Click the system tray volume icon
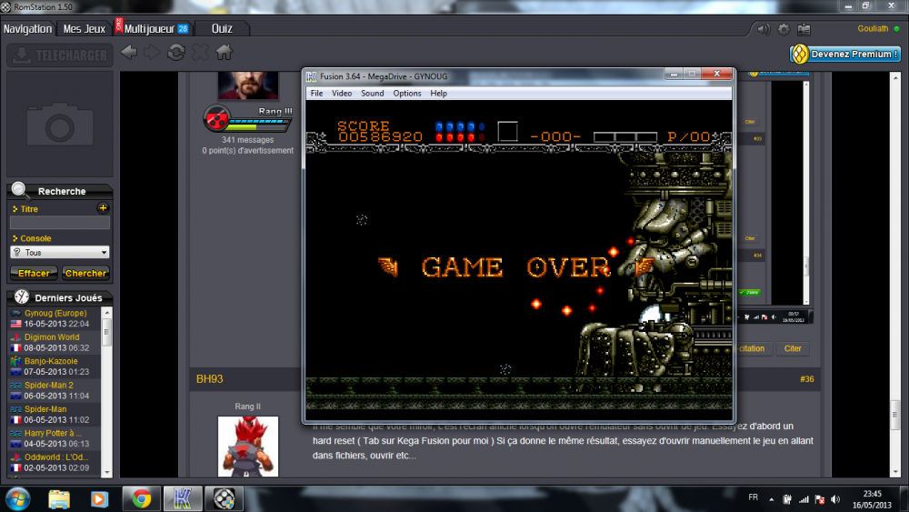This screenshot has width=909, height=512. pos(835,499)
